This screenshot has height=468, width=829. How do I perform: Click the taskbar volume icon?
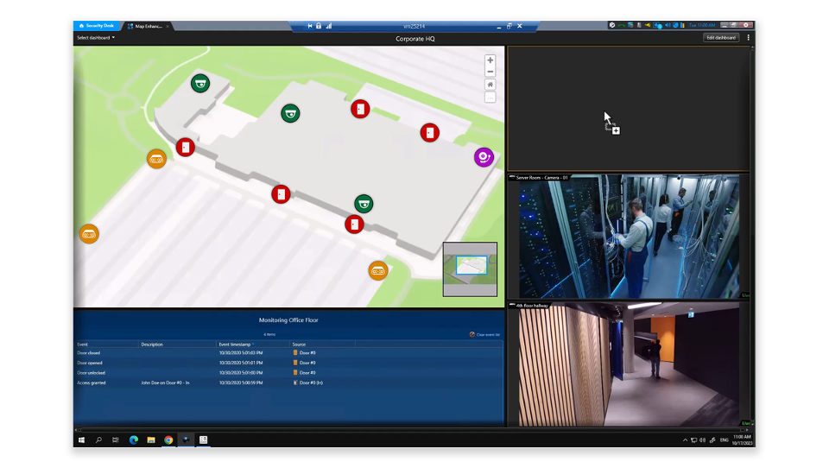pyautogui.click(x=703, y=440)
